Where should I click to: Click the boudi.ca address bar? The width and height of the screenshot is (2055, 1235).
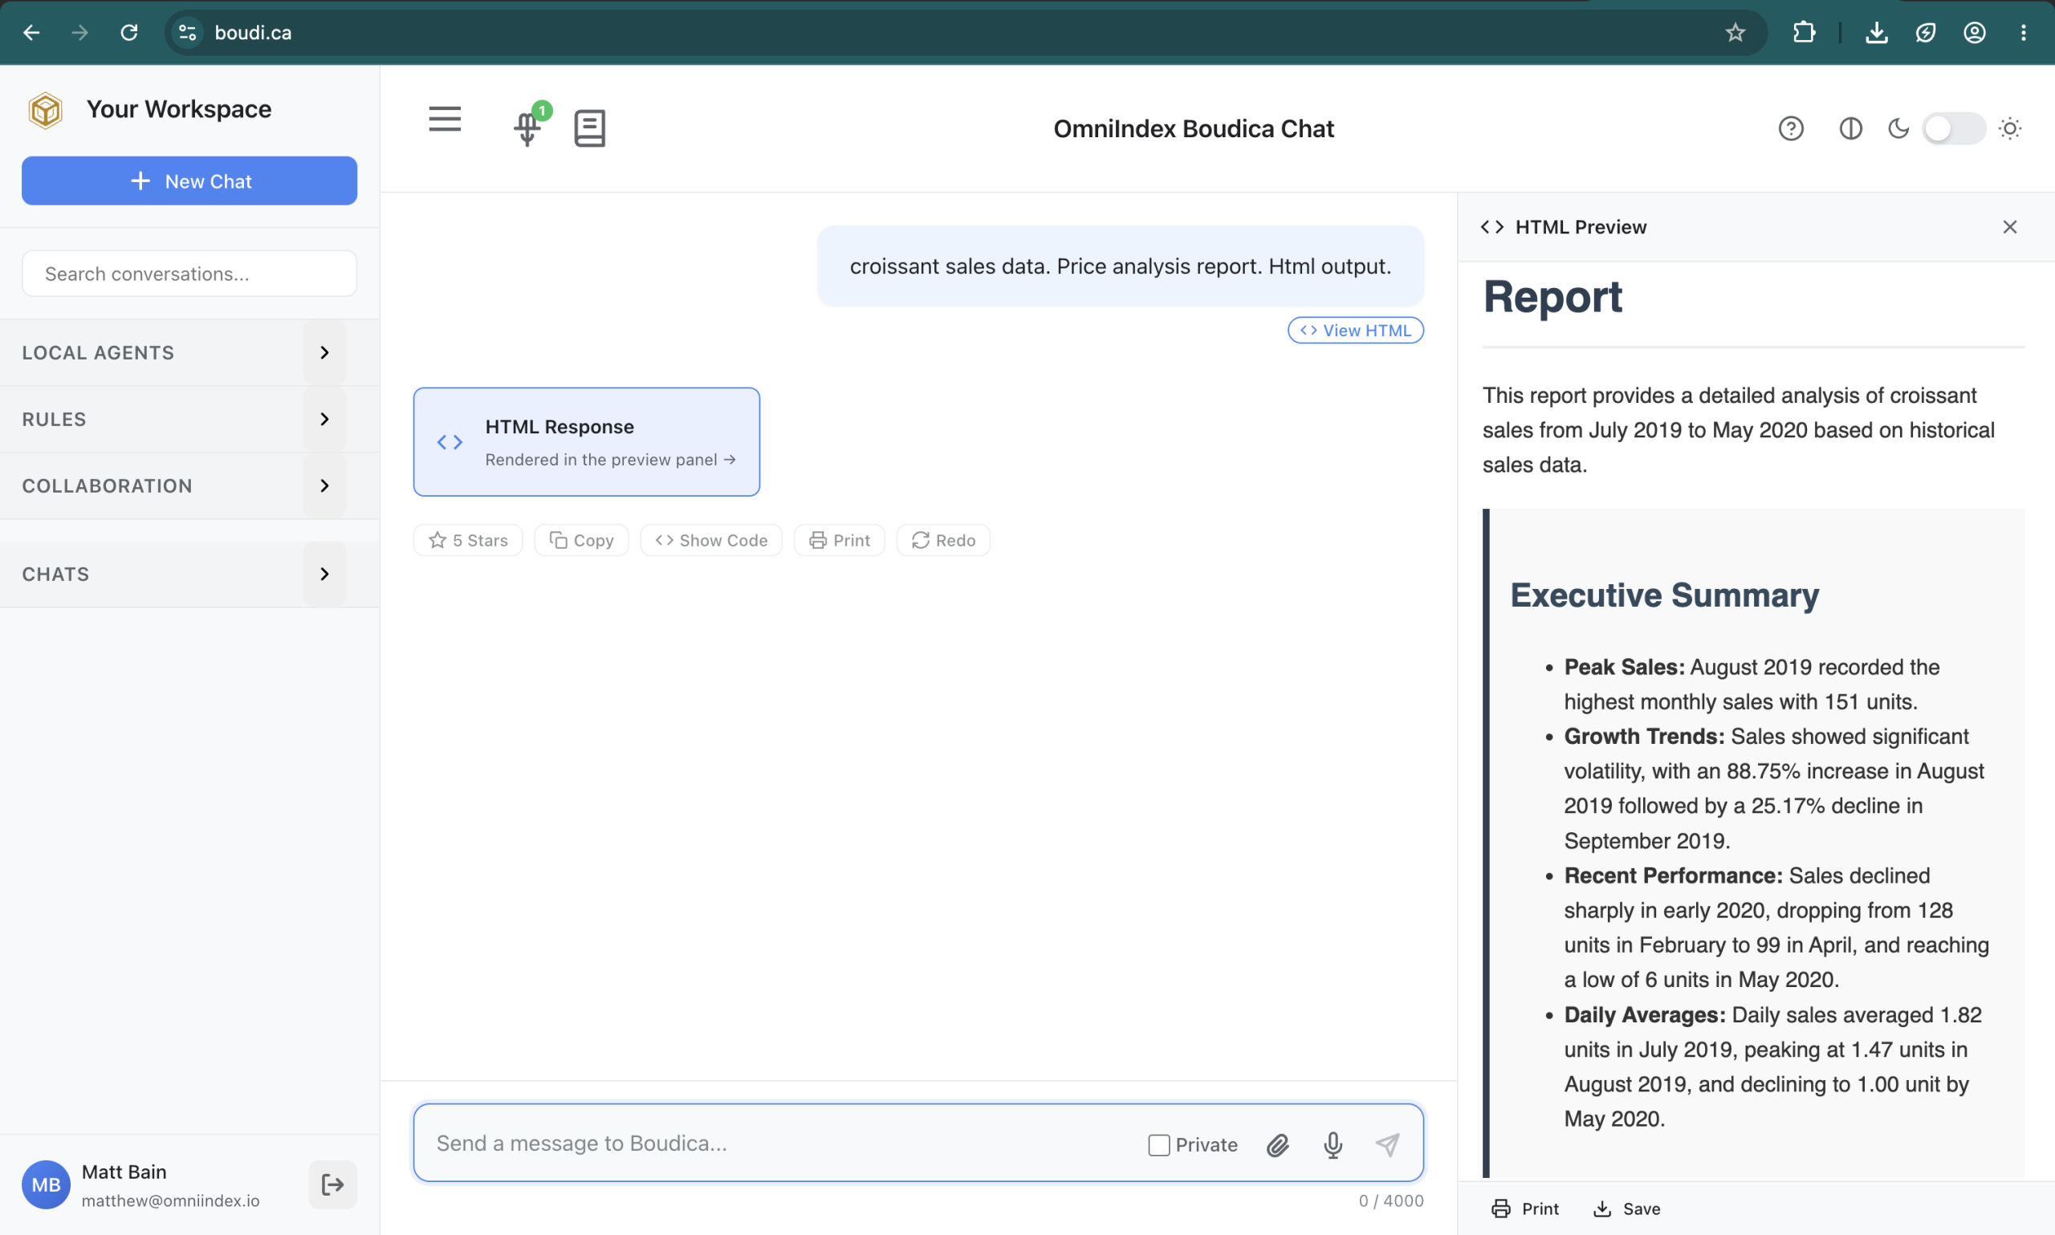pyautogui.click(x=966, y=32)
